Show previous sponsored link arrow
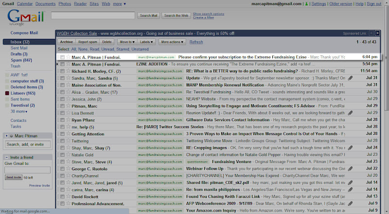 pyautogui.click(x=371, y=33)
